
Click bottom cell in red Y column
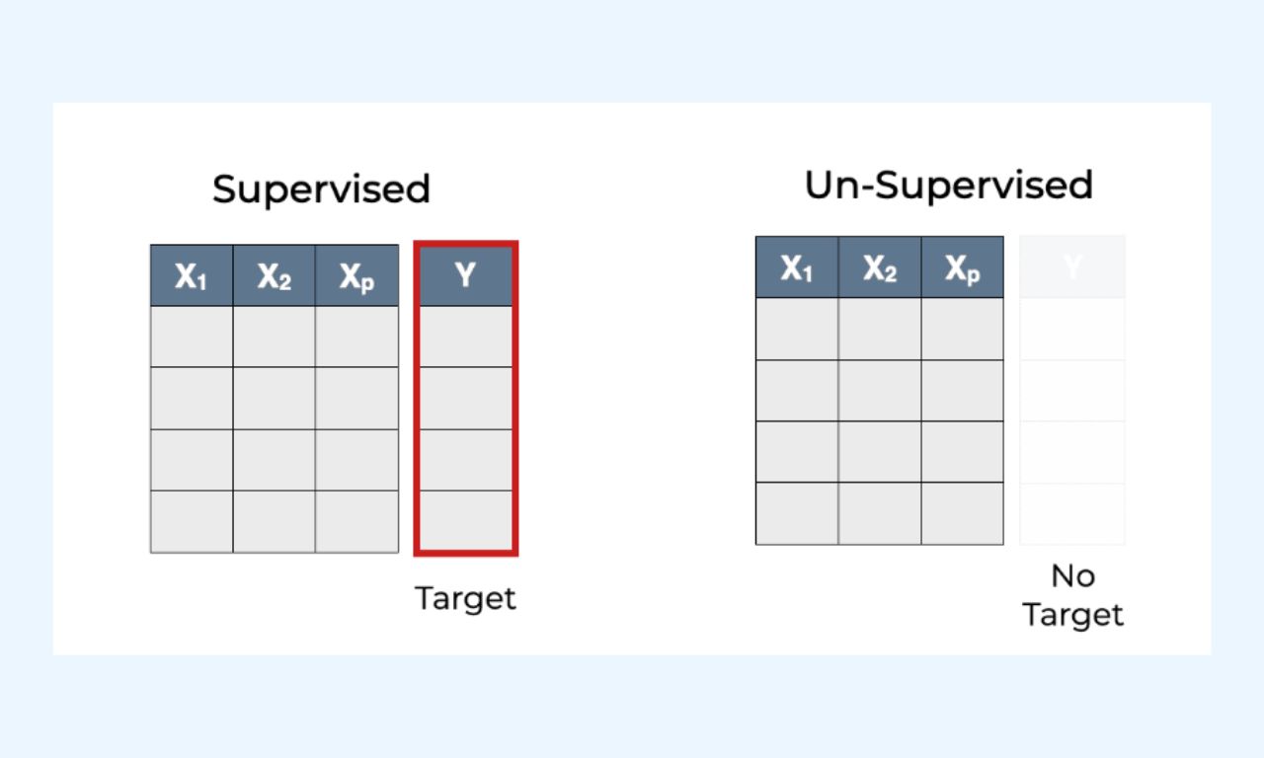[x=465, y=520]
